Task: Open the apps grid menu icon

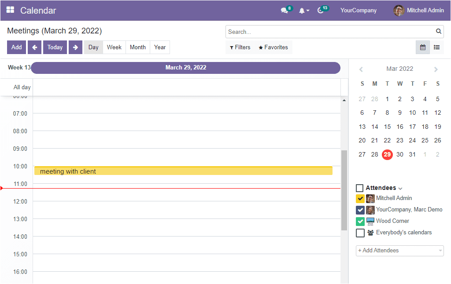Action: coord(10,10)
